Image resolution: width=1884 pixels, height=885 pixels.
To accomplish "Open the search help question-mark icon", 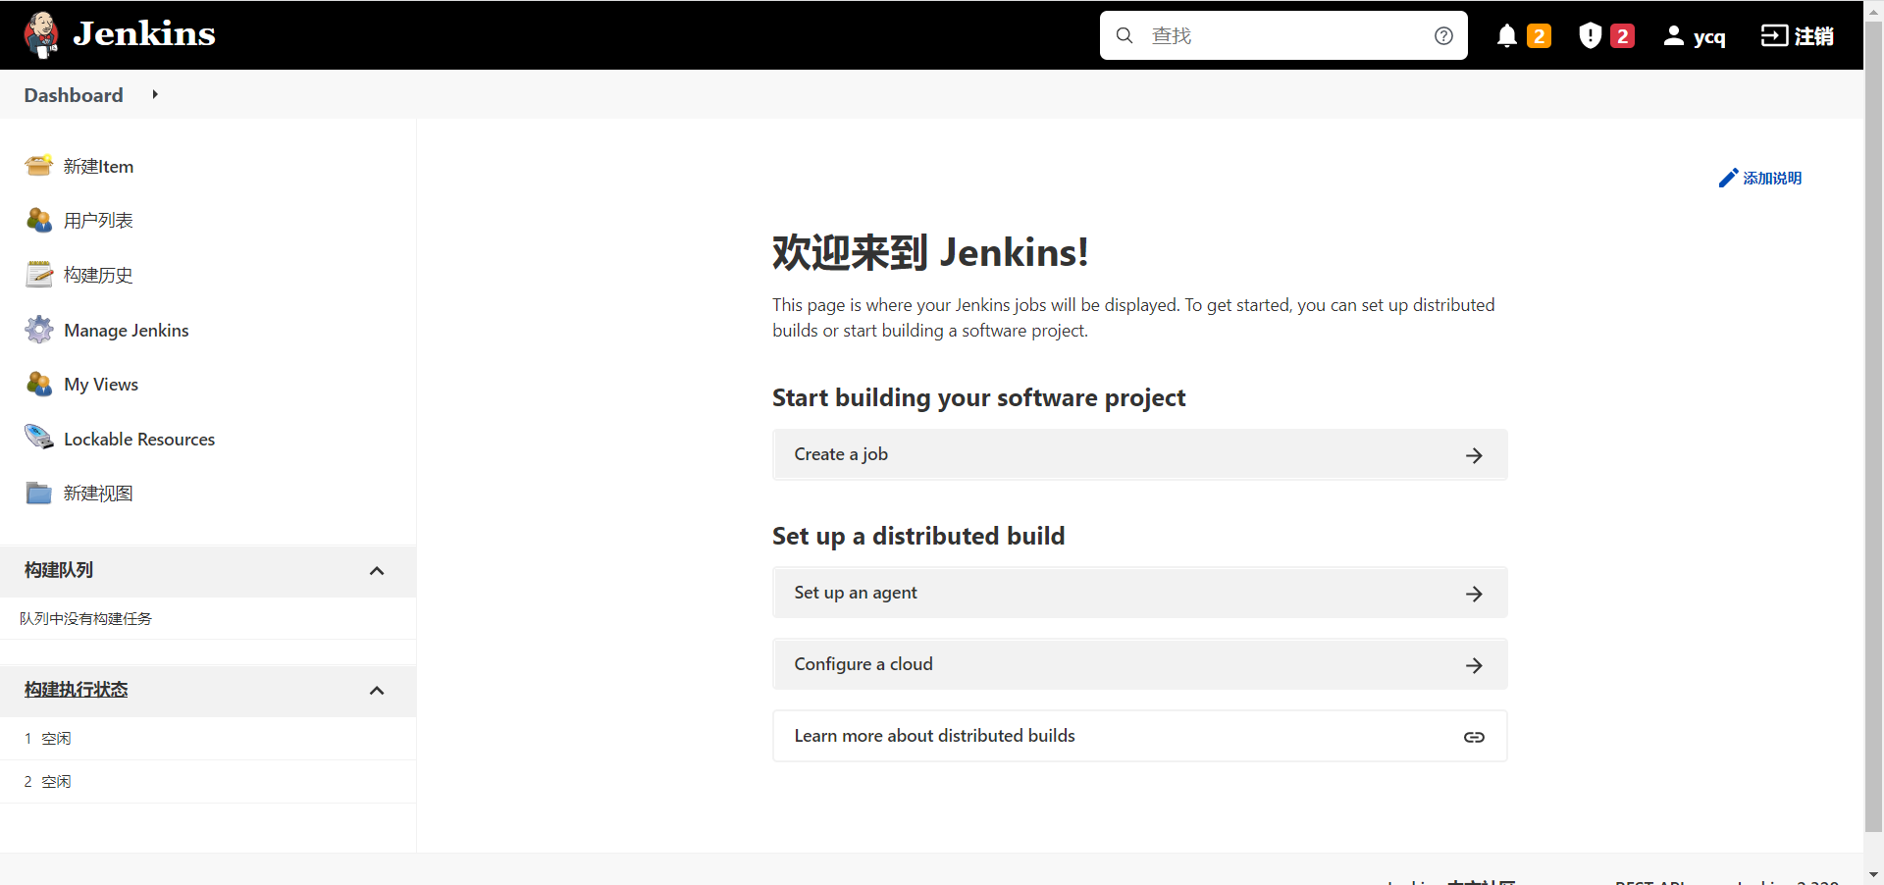I will pyautogui.click(x=1443, y=35).
